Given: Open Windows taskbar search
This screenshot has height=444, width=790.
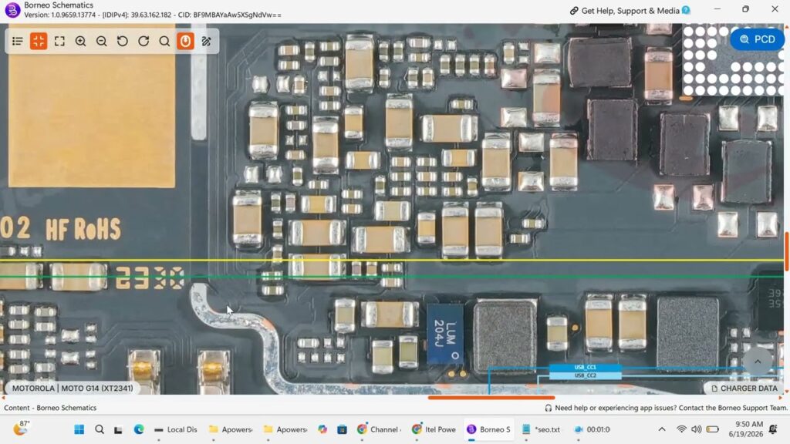Looking at the screenshot, I should (100, 429).
